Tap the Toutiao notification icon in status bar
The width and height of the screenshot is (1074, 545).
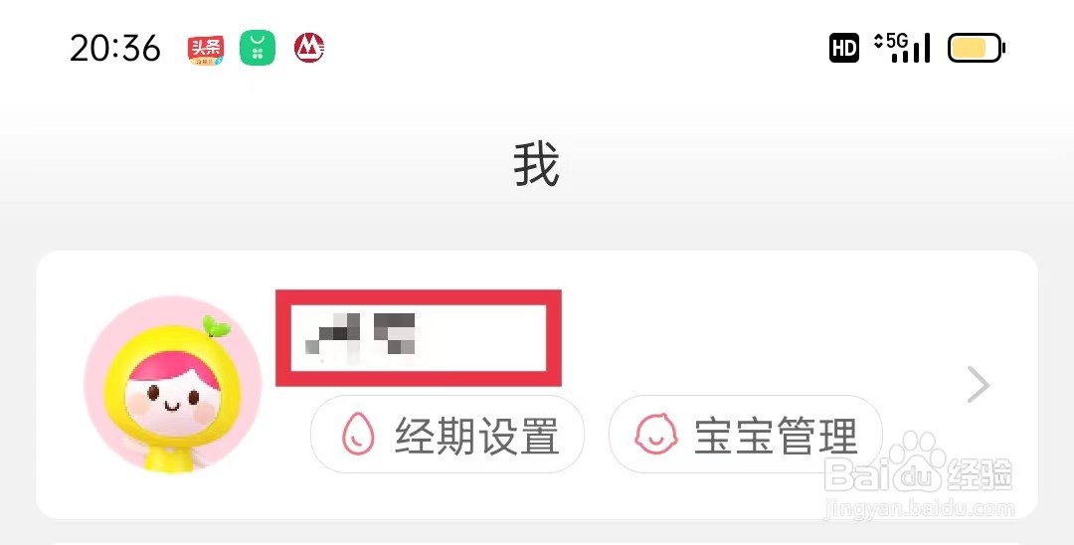click(206, 49)
